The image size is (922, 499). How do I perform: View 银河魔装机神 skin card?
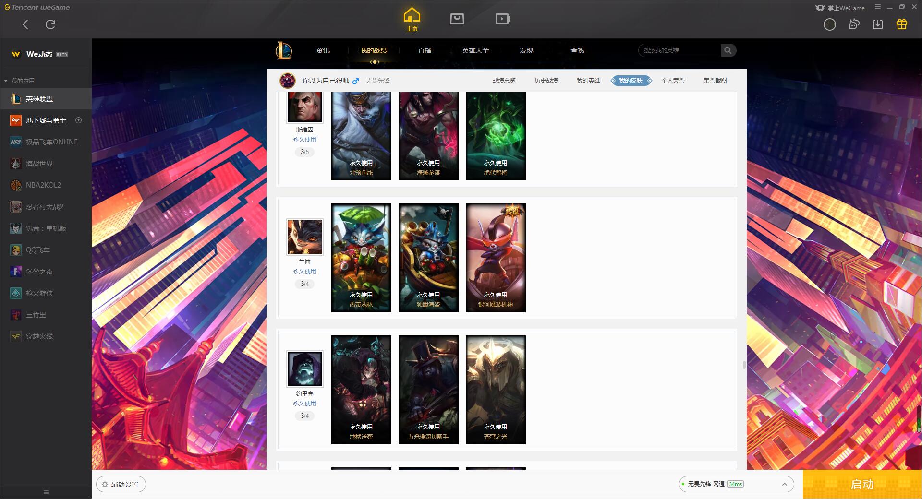pos(496,258)
